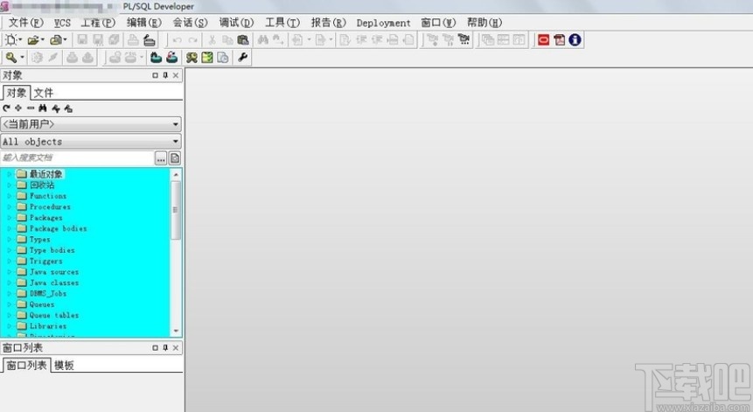Click the Open folder toolbar icon
Screen dimensions: 753x412
[32, 40]
